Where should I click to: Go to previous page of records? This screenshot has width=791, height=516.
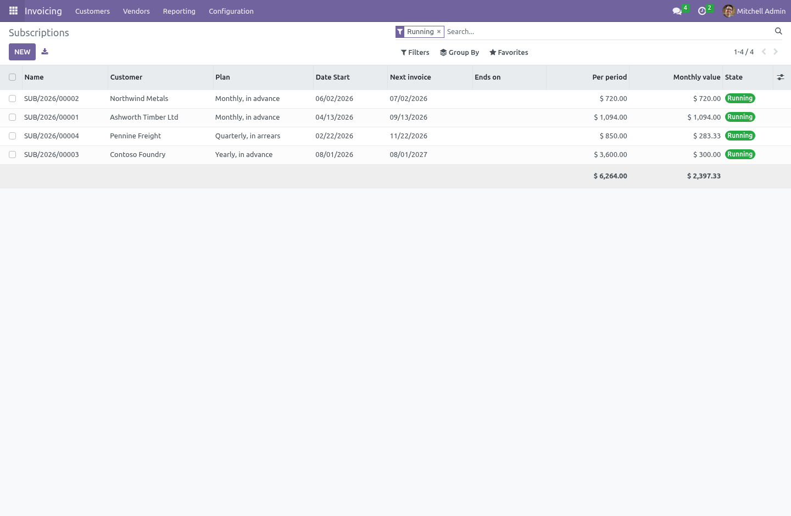pyautogui.click(x=764, y=52)
